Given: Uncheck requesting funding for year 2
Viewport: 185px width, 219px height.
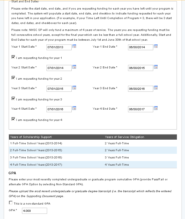Looking at the screenshot, I should click(x=13, y=78).
